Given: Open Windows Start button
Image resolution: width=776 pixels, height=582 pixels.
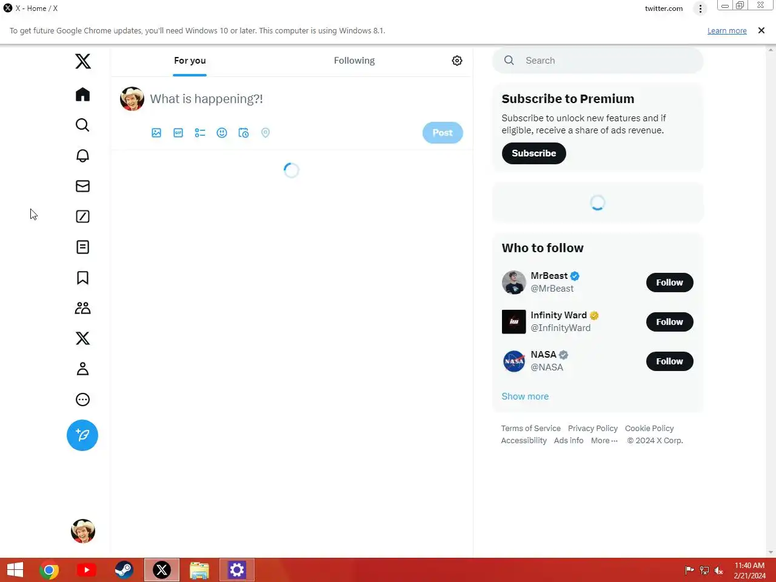Looking at the screenshot, I should point(15,570).
